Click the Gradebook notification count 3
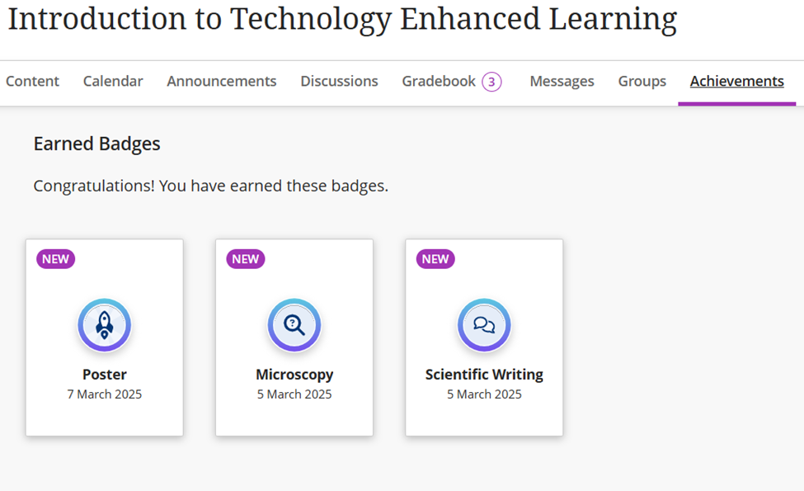Screen dimensions: 804x491 [491, 82]
